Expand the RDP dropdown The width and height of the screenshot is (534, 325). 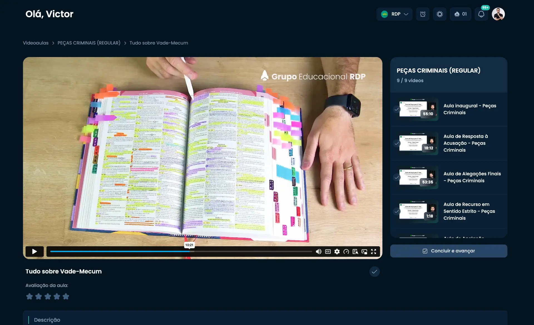(x=394, y=14)
